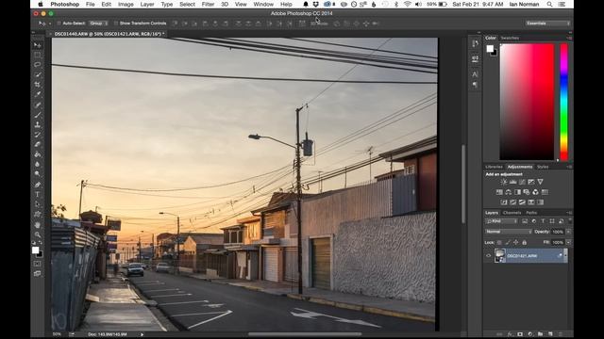Add a Black & White adjustment
Image resolution: width=604 pixels, height=339 pixels.
(517, 192)
